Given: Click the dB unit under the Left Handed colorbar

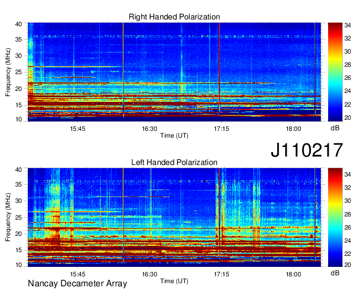Looking at the screenshot, I should click(x=335, y=273).
